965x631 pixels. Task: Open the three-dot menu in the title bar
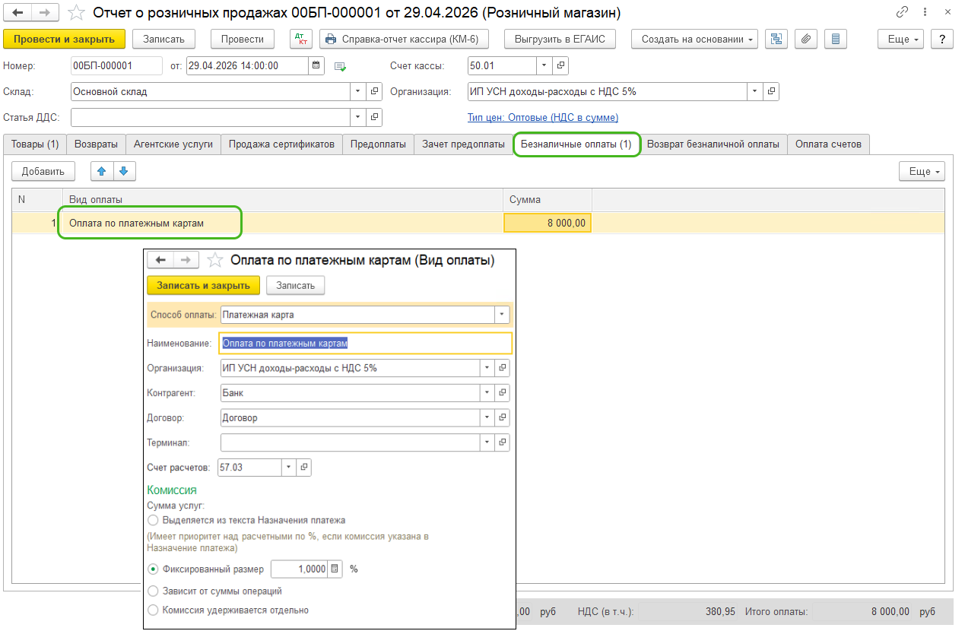[925, 12]
